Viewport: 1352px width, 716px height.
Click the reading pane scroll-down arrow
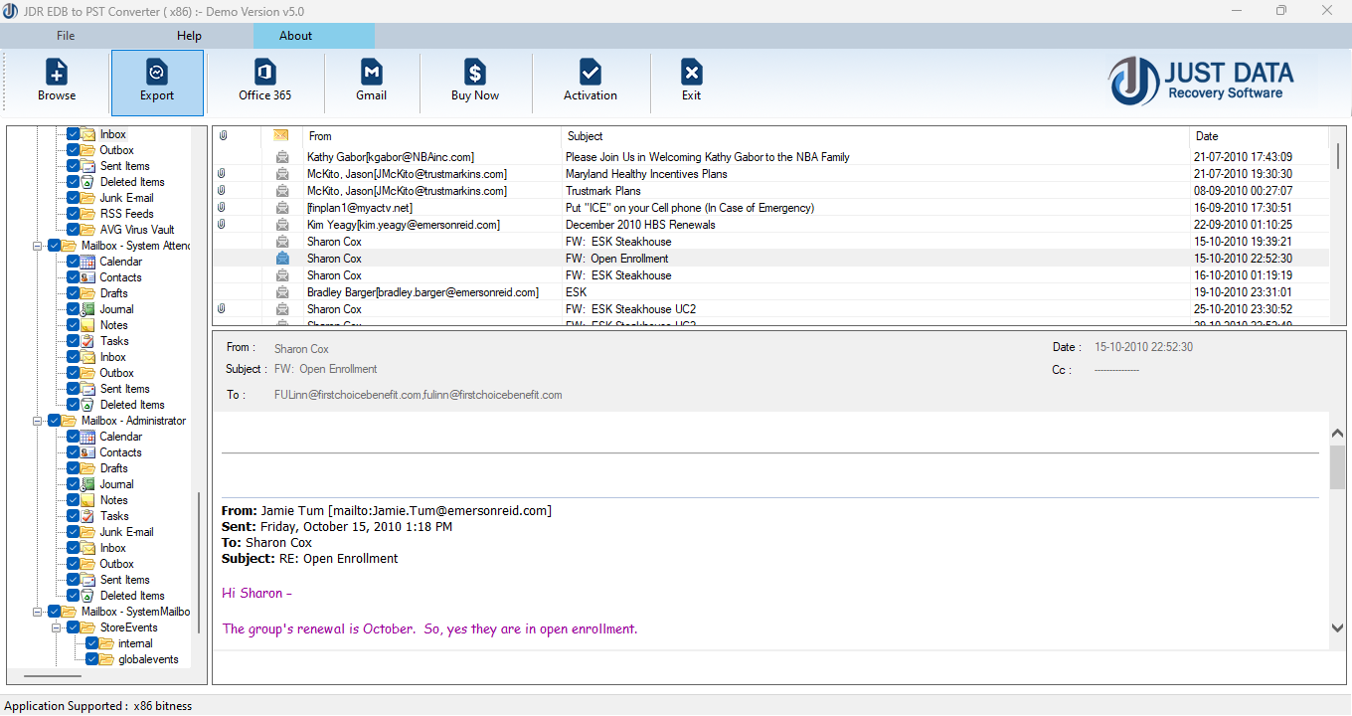(x=1337, y=627)
